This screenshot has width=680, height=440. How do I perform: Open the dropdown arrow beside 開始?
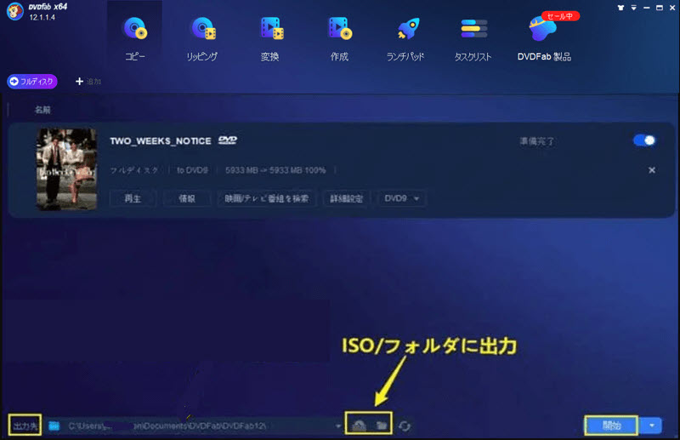(651, 424)
